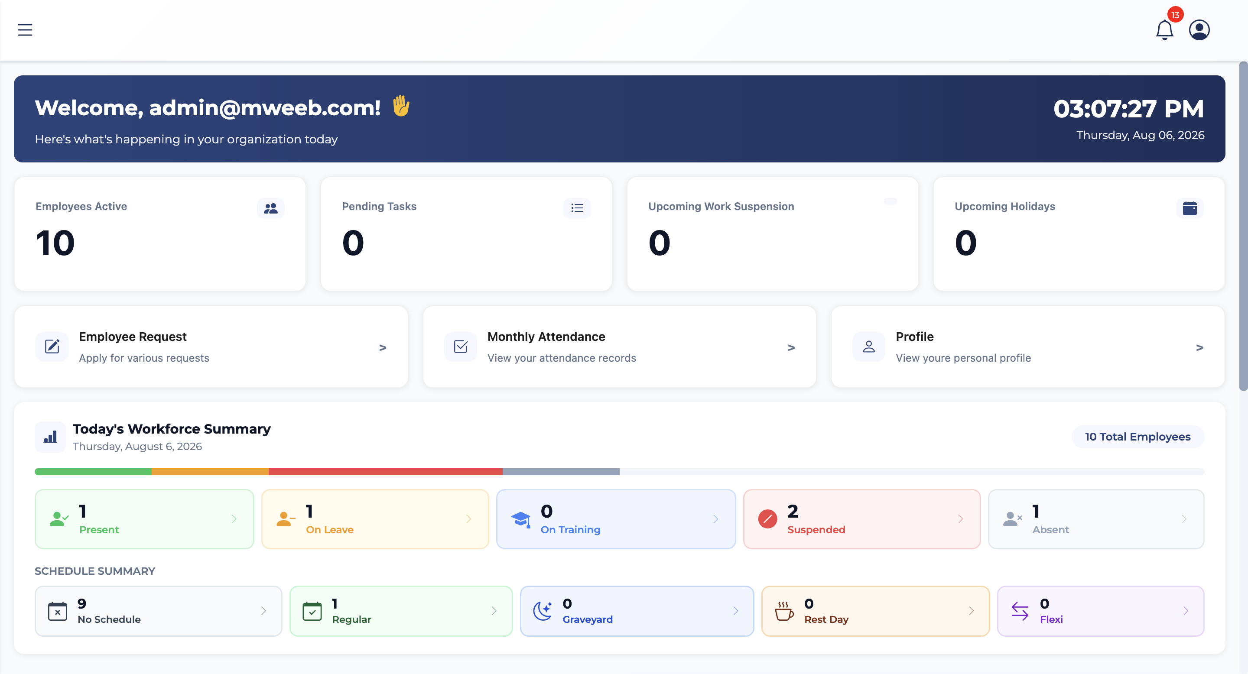Expand the No Schedule chevron
Image resolution: width=1248 pixels, height=674 pixels.
tap(263, 611)
